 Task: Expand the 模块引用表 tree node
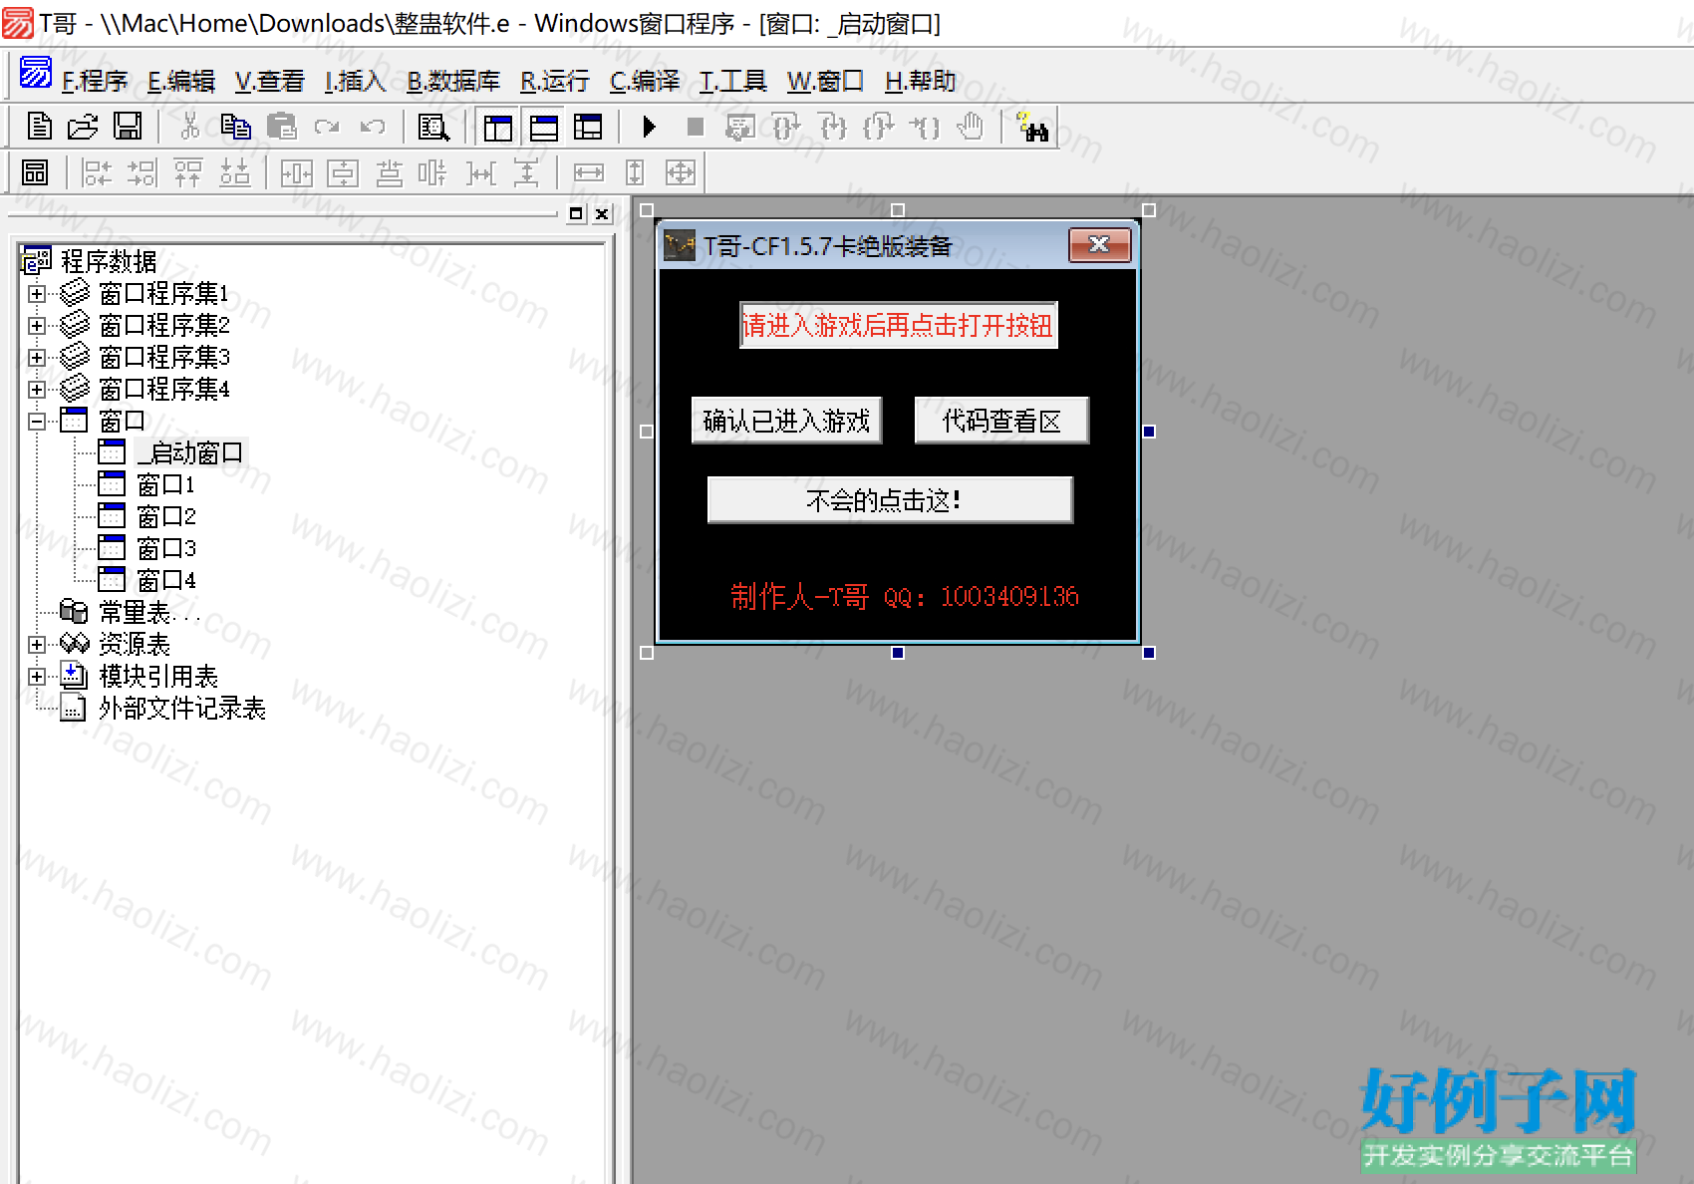pyautogui.click(x=37, y=677)
